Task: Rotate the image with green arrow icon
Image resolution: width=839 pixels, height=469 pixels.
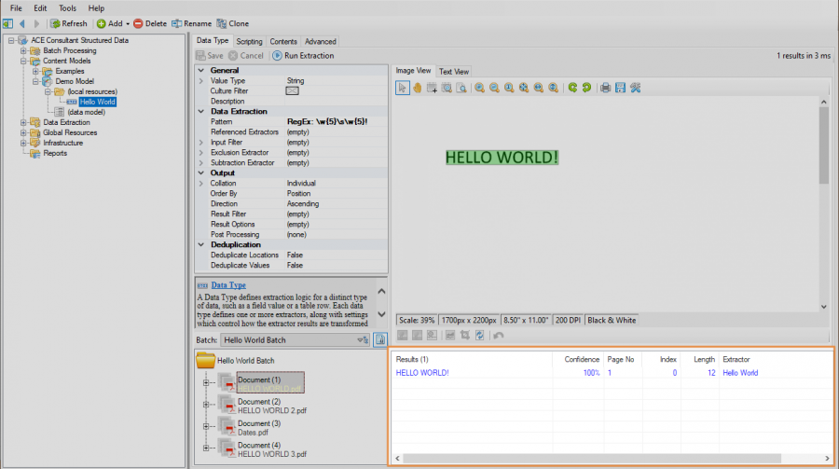Action: (x=572, y=88)
